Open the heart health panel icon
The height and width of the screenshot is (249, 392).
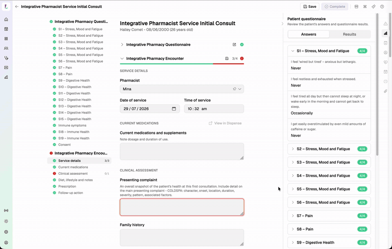(x=385, y=62)
